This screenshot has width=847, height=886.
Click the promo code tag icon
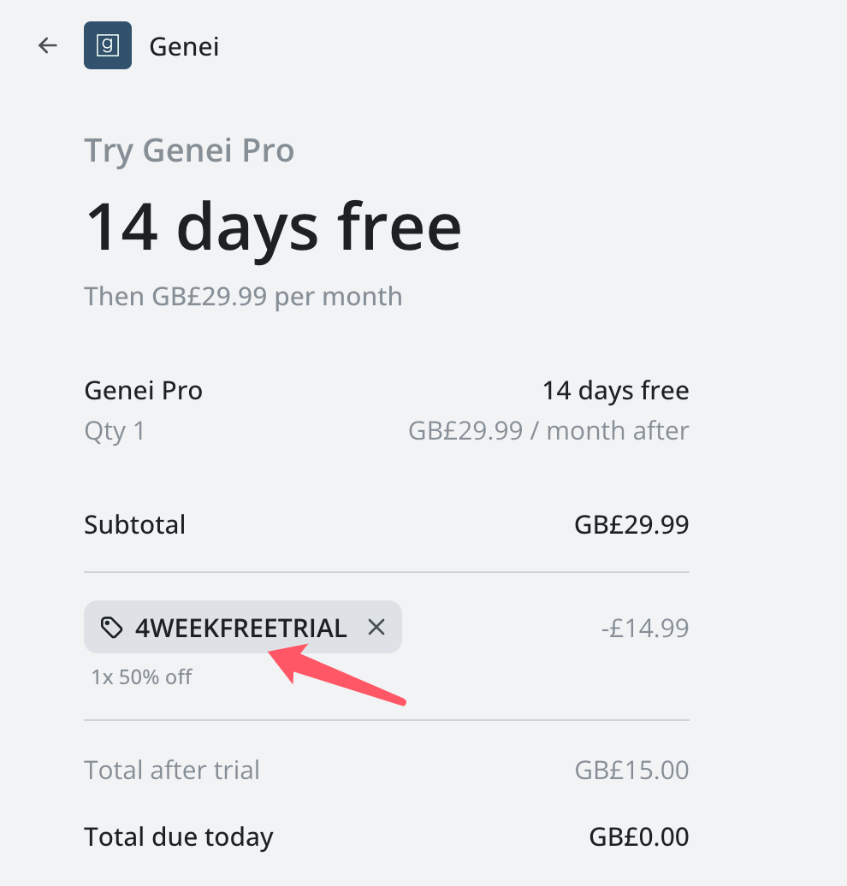point(111,627)
